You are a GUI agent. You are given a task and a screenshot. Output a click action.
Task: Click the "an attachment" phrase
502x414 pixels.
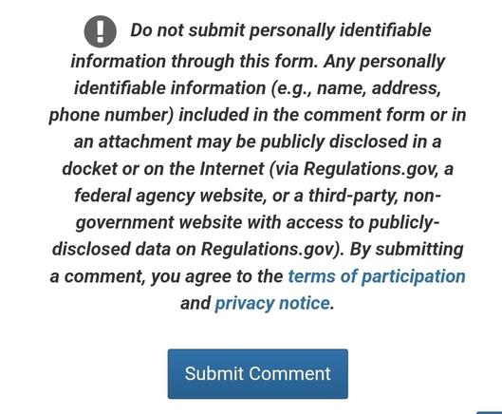pyautogui.click(x=133, y=141)
